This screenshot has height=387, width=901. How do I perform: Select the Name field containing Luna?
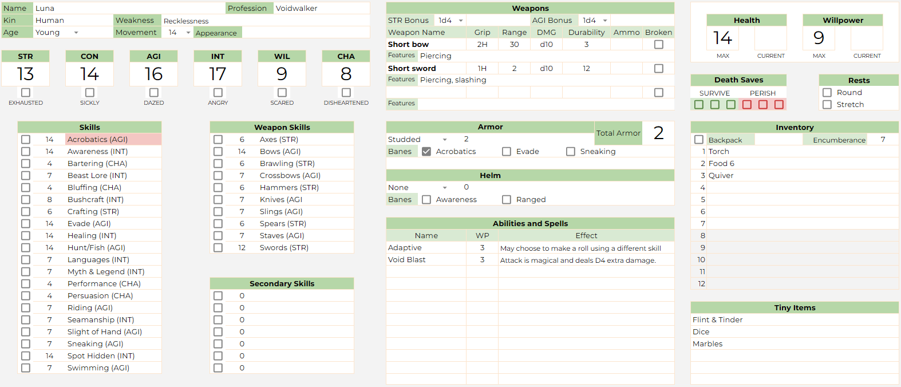click(129, 8)
